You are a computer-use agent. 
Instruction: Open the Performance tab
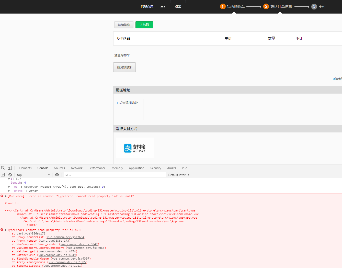click(97, 168)
